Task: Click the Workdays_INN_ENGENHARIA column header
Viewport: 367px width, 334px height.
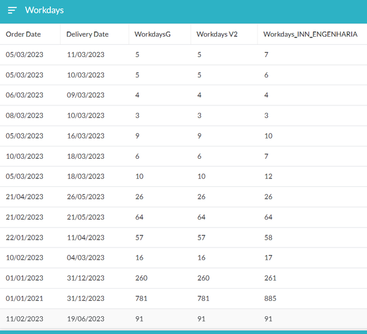Action: 310,34
